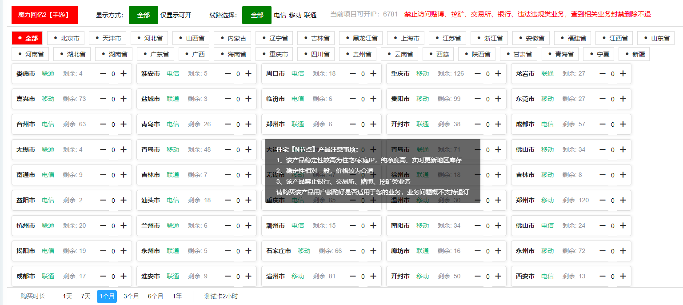
Task: Click plus for 西安市 电信
Action: coord(623,276)
